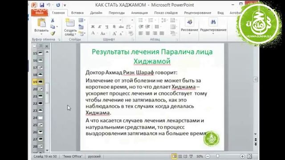The height and width of the screenshot is (160, 285).
Task: Toggle Underline (Ч) formatting
Action: (107, 27)
